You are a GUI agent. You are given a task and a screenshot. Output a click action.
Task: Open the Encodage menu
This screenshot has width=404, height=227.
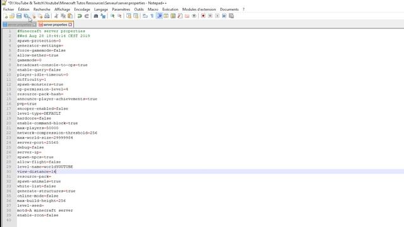point(82,9)
